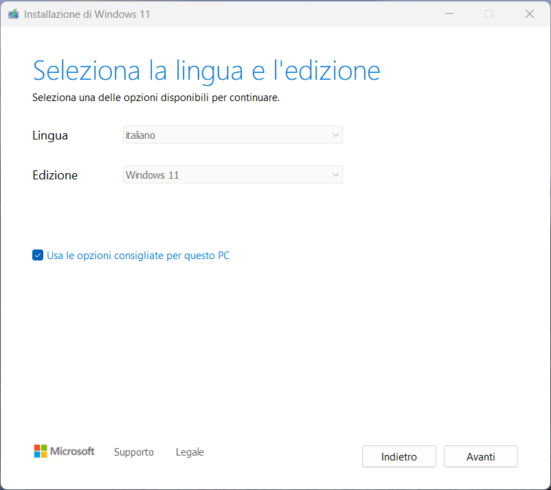Screen dimensions: 551x490
Task: Click the 'Installazione di Windows 11' title text
Action: [87, 14]
